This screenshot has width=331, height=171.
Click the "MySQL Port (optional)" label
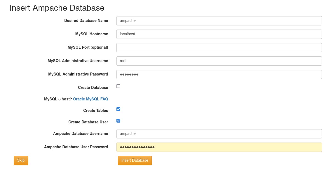(88, 47)
